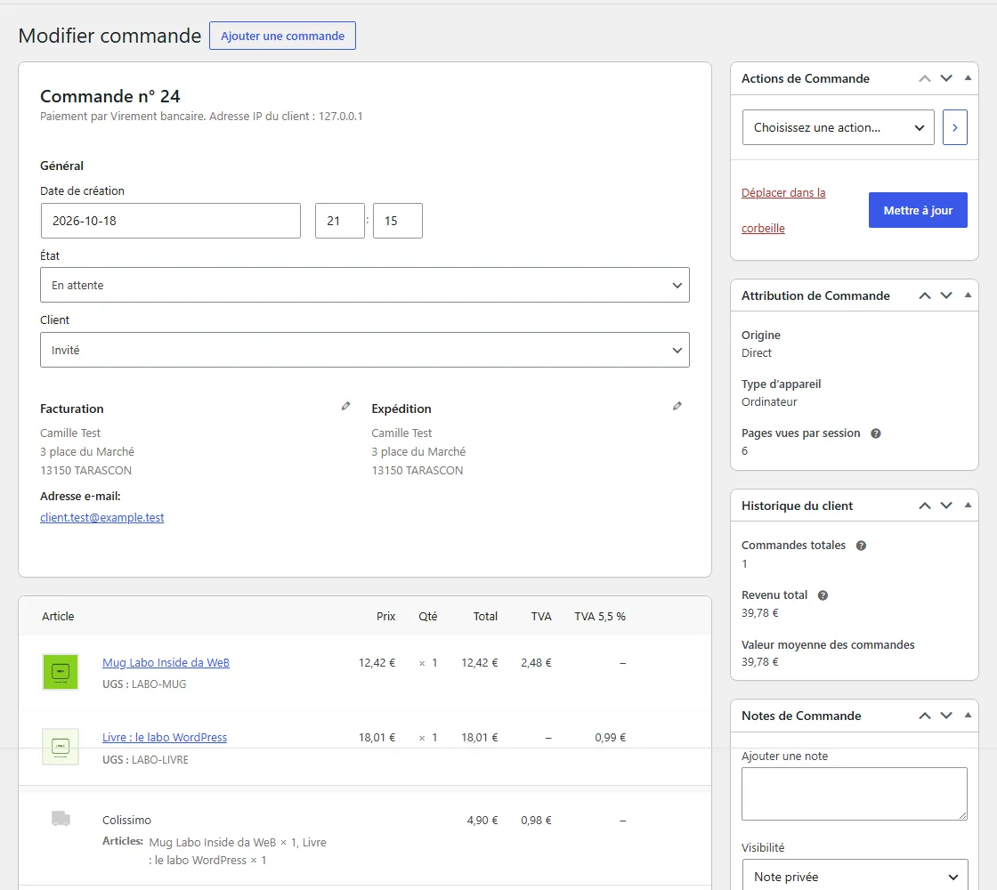Move Historique du client panel down
997x890 pixels.
[946, 506]
